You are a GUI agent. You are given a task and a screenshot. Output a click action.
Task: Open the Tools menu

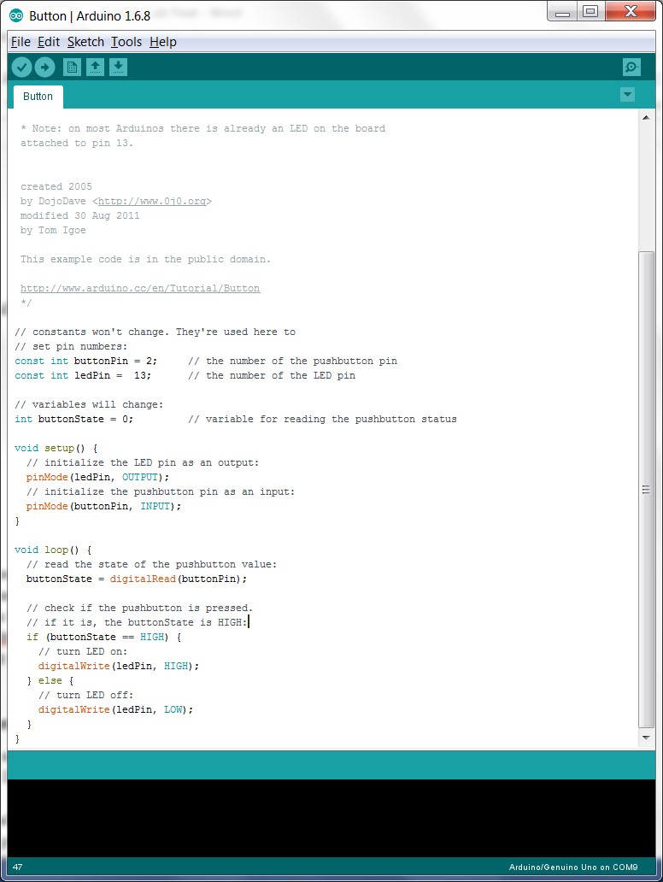(126, 42)
